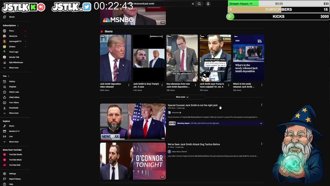This screenshot has width=330, height=186.
Task: Seek in the Newsmax thumbnail preview progress bar
Action: pos(133,139)
